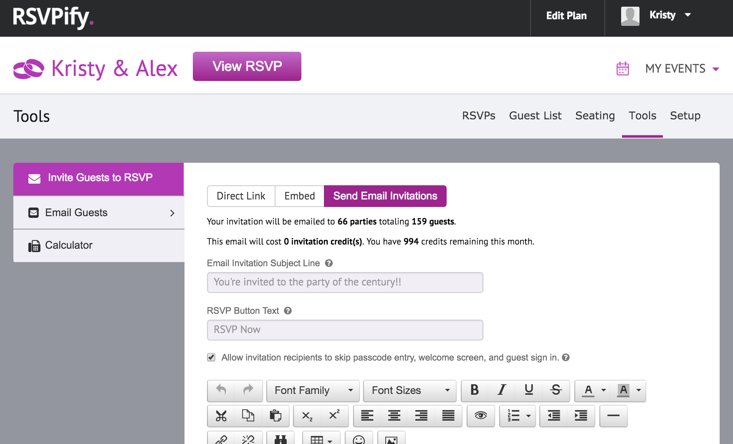Click the paste icon in the editor
The height and width of the screenshot is (444, 733).
tap(276, 416)
